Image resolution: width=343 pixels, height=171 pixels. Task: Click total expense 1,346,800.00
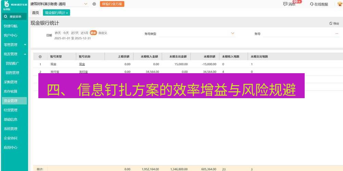(179, 169)
